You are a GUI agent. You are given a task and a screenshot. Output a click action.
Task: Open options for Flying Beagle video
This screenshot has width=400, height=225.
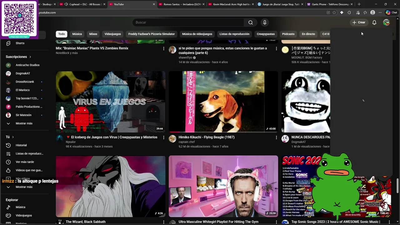(x=276, y=137)
